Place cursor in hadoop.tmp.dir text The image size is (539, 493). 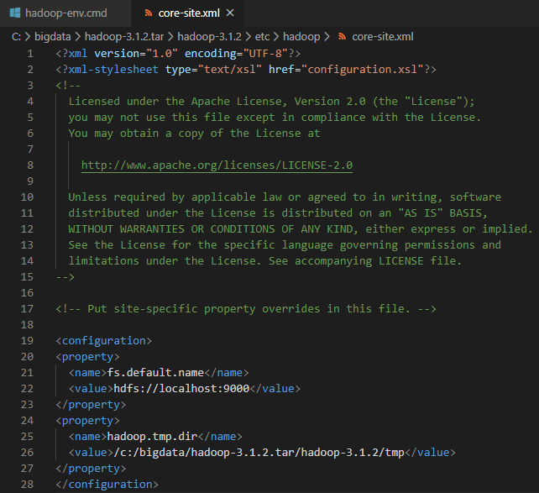click(x=152, y=437)
